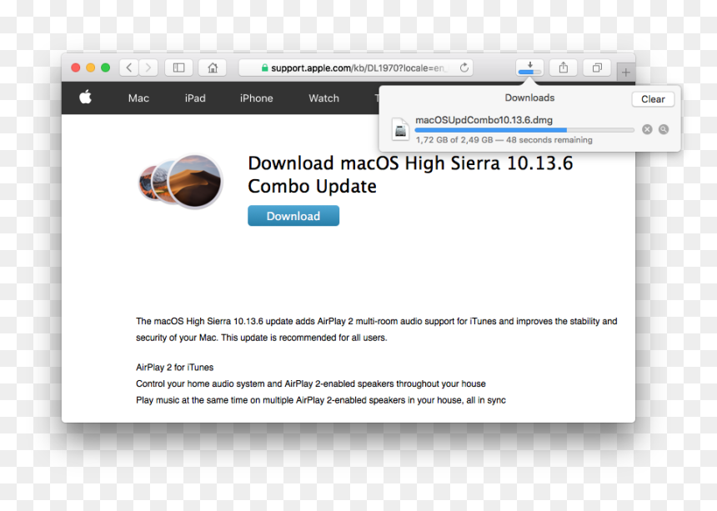The width and height of the screenshot is (717, 511).
Task: Click the download progress bar
Action: (524, 130)
